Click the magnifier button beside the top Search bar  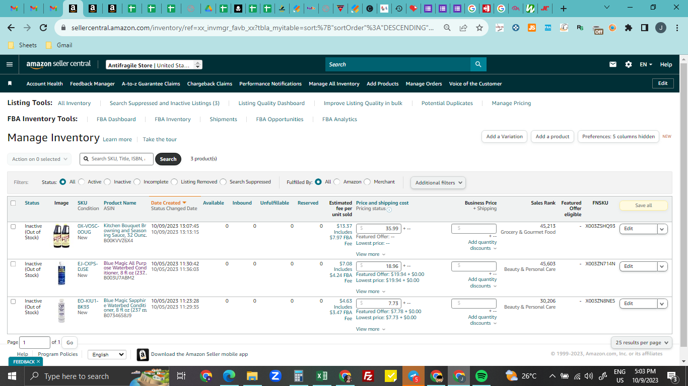[x=478, y=64]
